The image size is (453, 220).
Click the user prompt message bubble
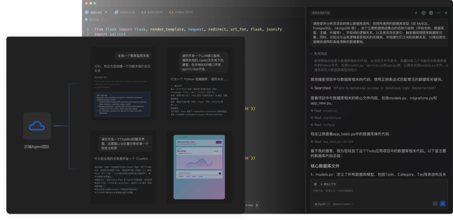pyautogui.click(x=379, y=33)
